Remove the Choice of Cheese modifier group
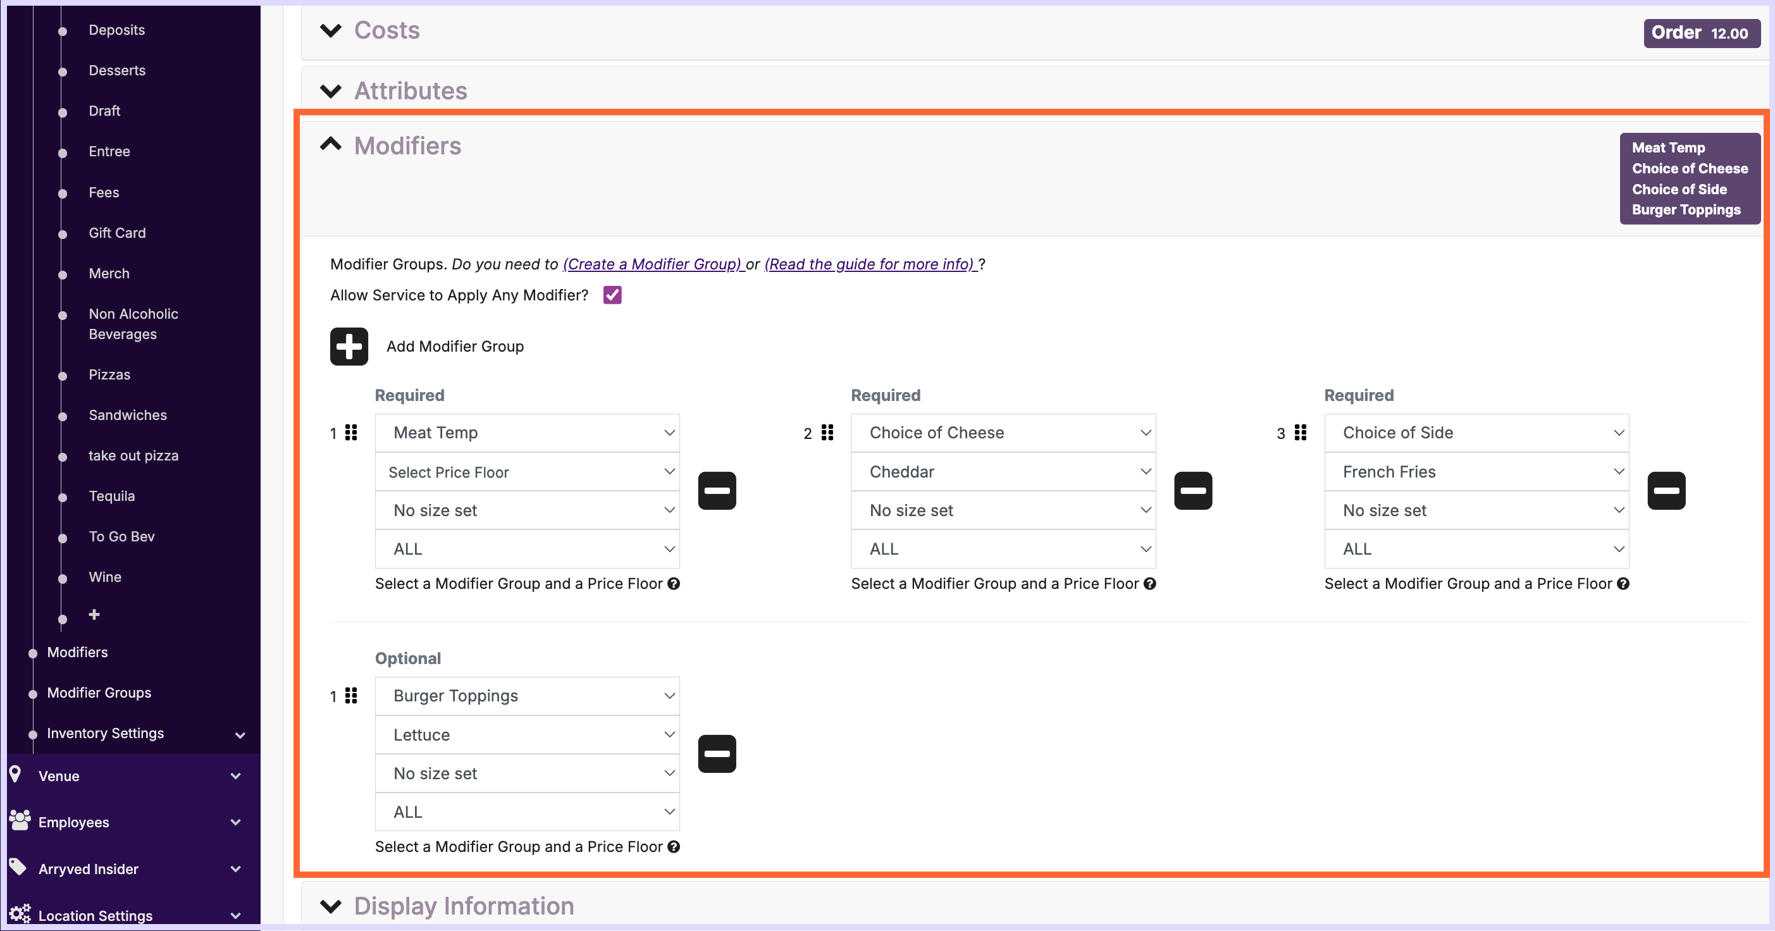Image resolution: width=1775 pixels, height=931 pixels. pyautogui.click(x=1193, y=491)
